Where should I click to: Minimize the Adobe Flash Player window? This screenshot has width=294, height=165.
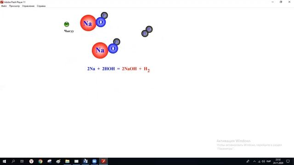pyautogui.click(x=272, y=2)
